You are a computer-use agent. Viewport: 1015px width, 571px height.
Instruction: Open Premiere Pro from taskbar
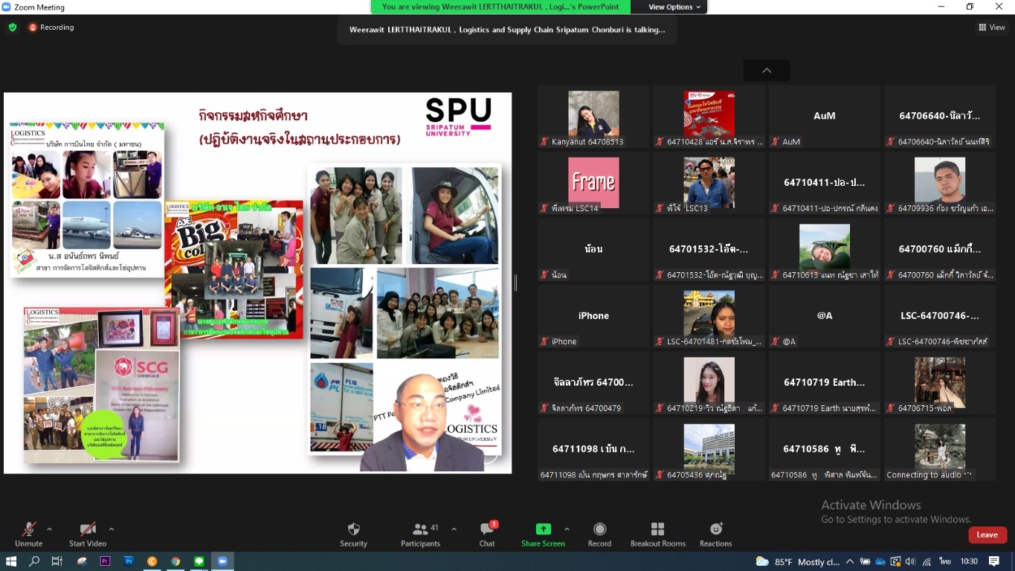[x=105, y=561]
